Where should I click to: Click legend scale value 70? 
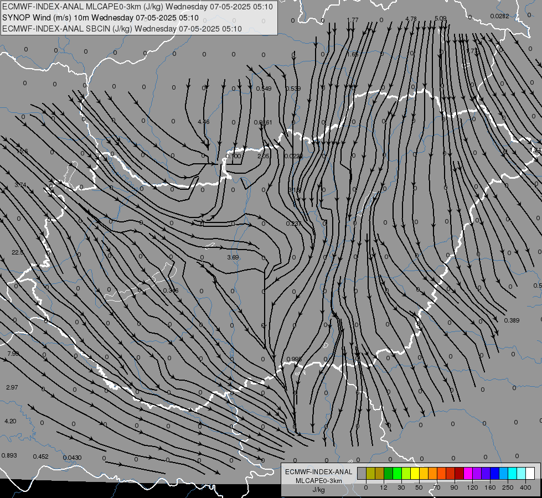point(437,487)
